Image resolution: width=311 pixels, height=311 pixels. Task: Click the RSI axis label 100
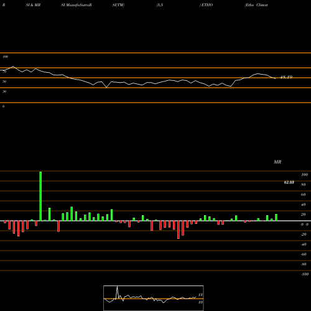click(x=5, y=57)
